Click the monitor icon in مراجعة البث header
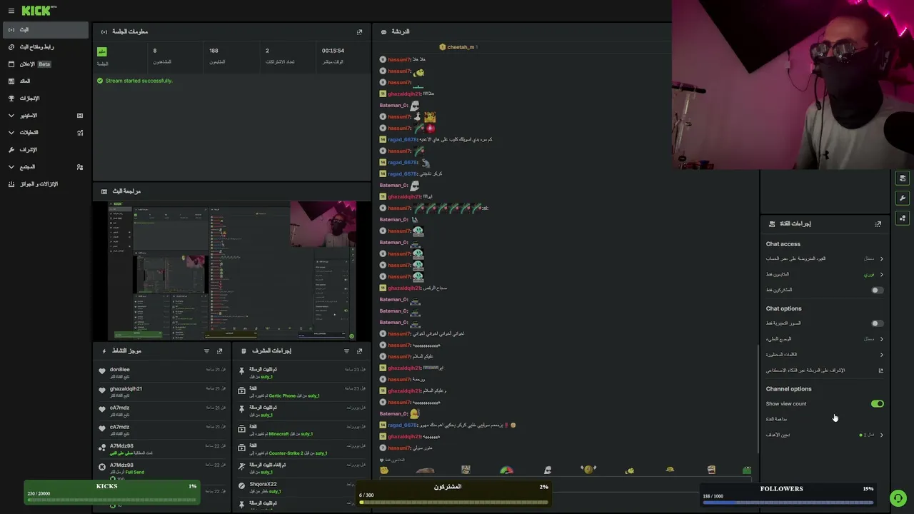The height and width of the screenshot is (514, 914). [104, 191]
